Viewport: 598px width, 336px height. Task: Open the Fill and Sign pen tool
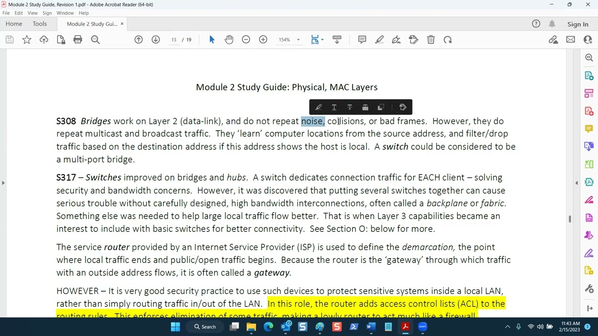(396, 40)
